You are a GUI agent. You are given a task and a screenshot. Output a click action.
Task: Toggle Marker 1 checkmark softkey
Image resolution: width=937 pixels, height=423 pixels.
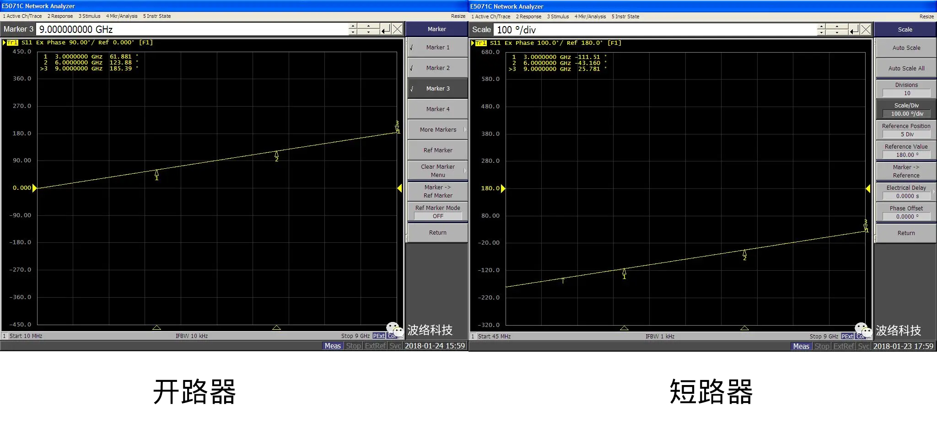[x=437, y=47]
